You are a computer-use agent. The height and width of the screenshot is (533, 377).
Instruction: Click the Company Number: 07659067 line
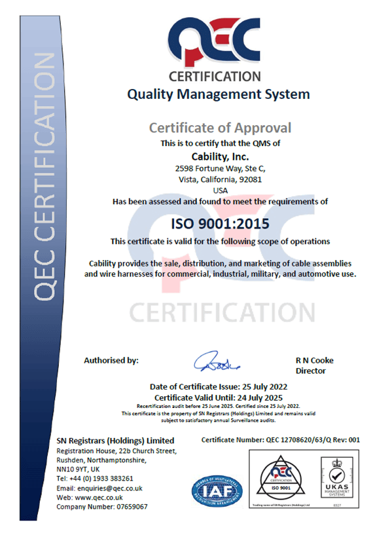102,507
